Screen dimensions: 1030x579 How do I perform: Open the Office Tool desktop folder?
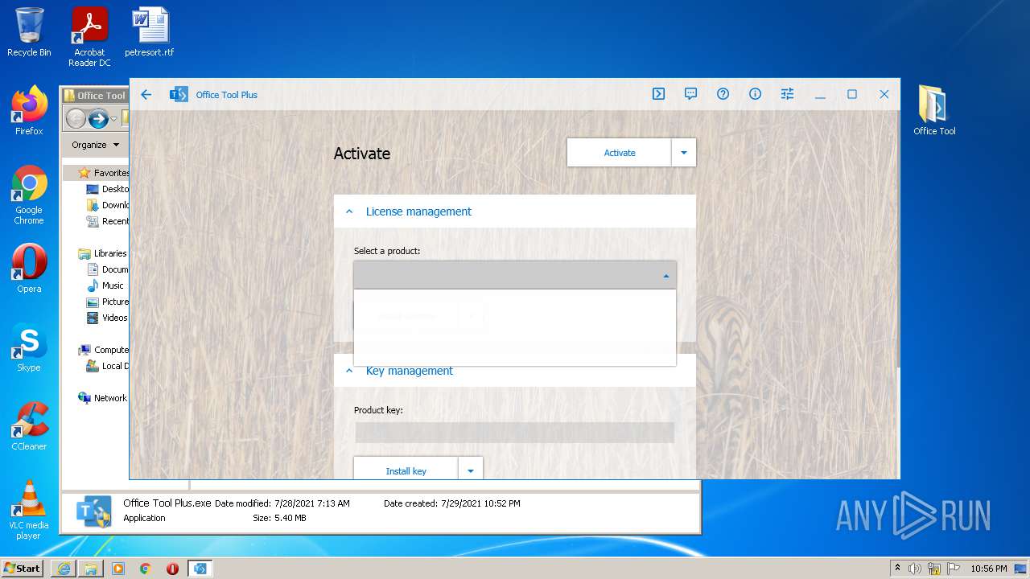click(x=934, y=111)
